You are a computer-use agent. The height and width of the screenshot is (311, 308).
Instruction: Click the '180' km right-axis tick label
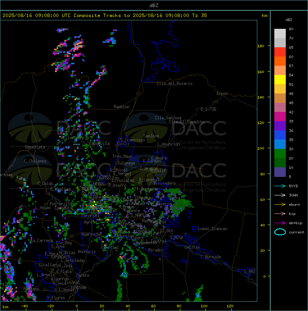click(261, 46)
